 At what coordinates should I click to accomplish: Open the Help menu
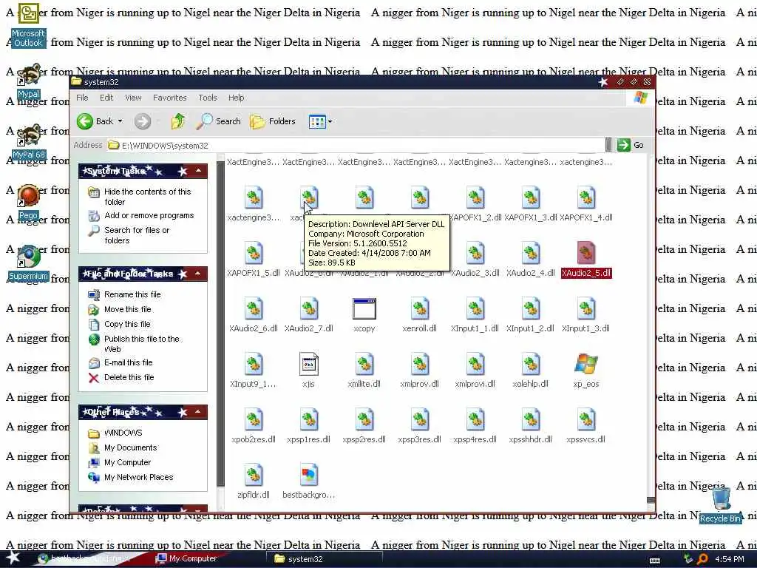coord(236,98)
